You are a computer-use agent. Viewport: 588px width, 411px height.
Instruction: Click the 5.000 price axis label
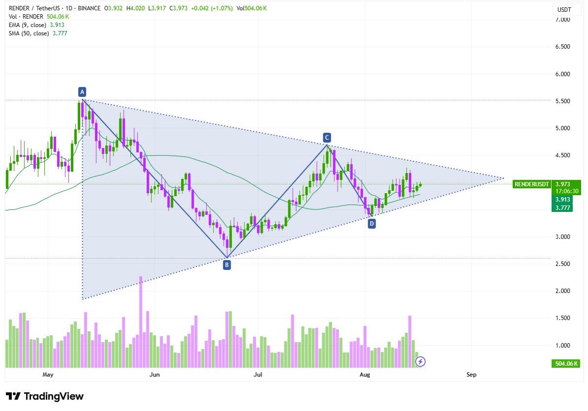pyautogui.click(x=562, y=128)
